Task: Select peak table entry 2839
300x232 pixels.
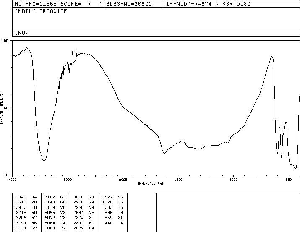Action: click(78, 228)
